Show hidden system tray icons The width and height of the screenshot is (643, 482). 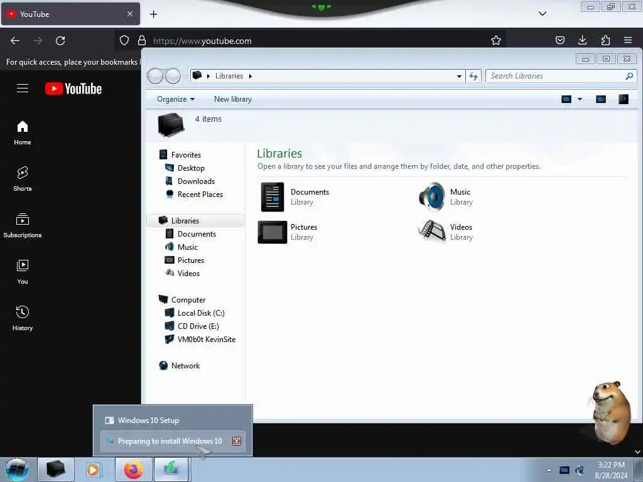(549, 470)
